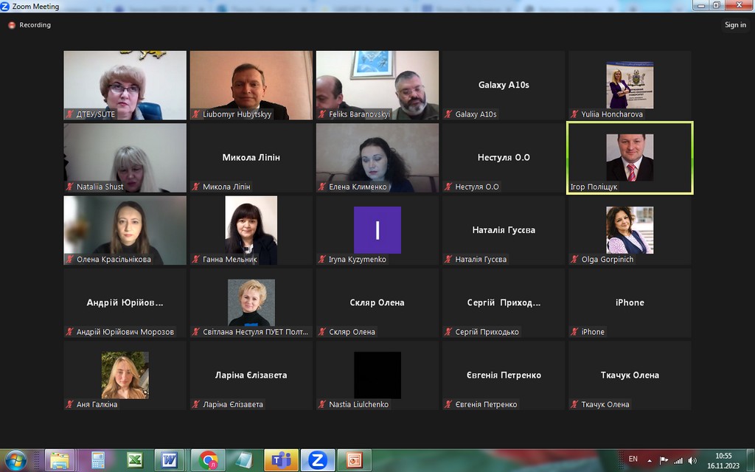The height and width of the screenshot is (472, 755).
Task: Click the Windows Start button
Action: (16, 459)
